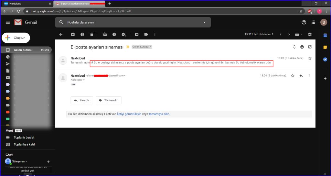Screen dimensions: 331x176
Task: Open the labels icon
Action: point(146,34)
